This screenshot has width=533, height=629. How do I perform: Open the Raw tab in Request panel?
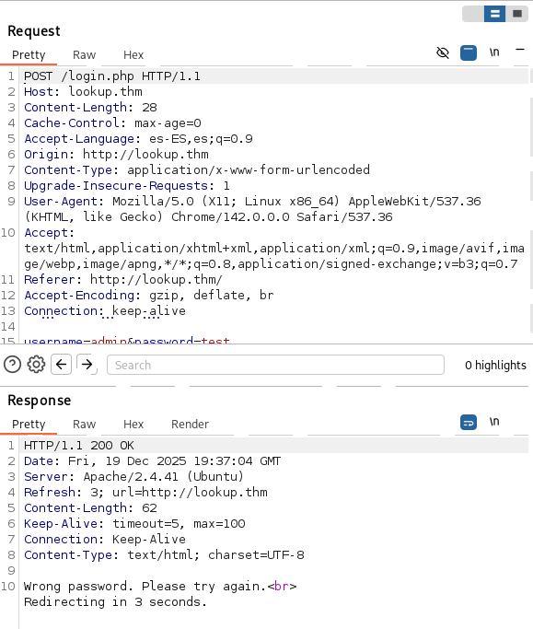click(x=84, y=55)
